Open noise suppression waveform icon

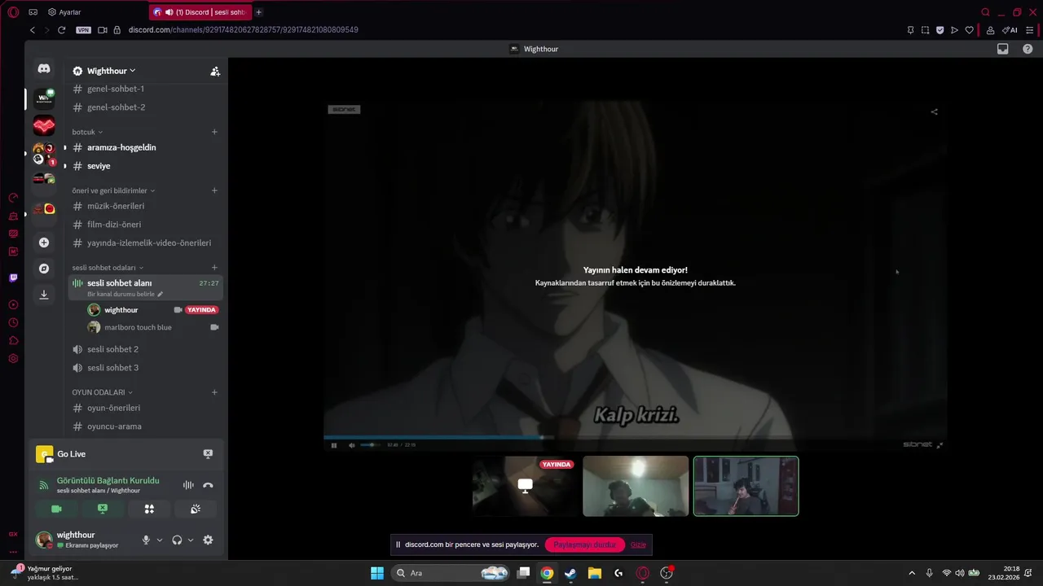tap(188, 485)
